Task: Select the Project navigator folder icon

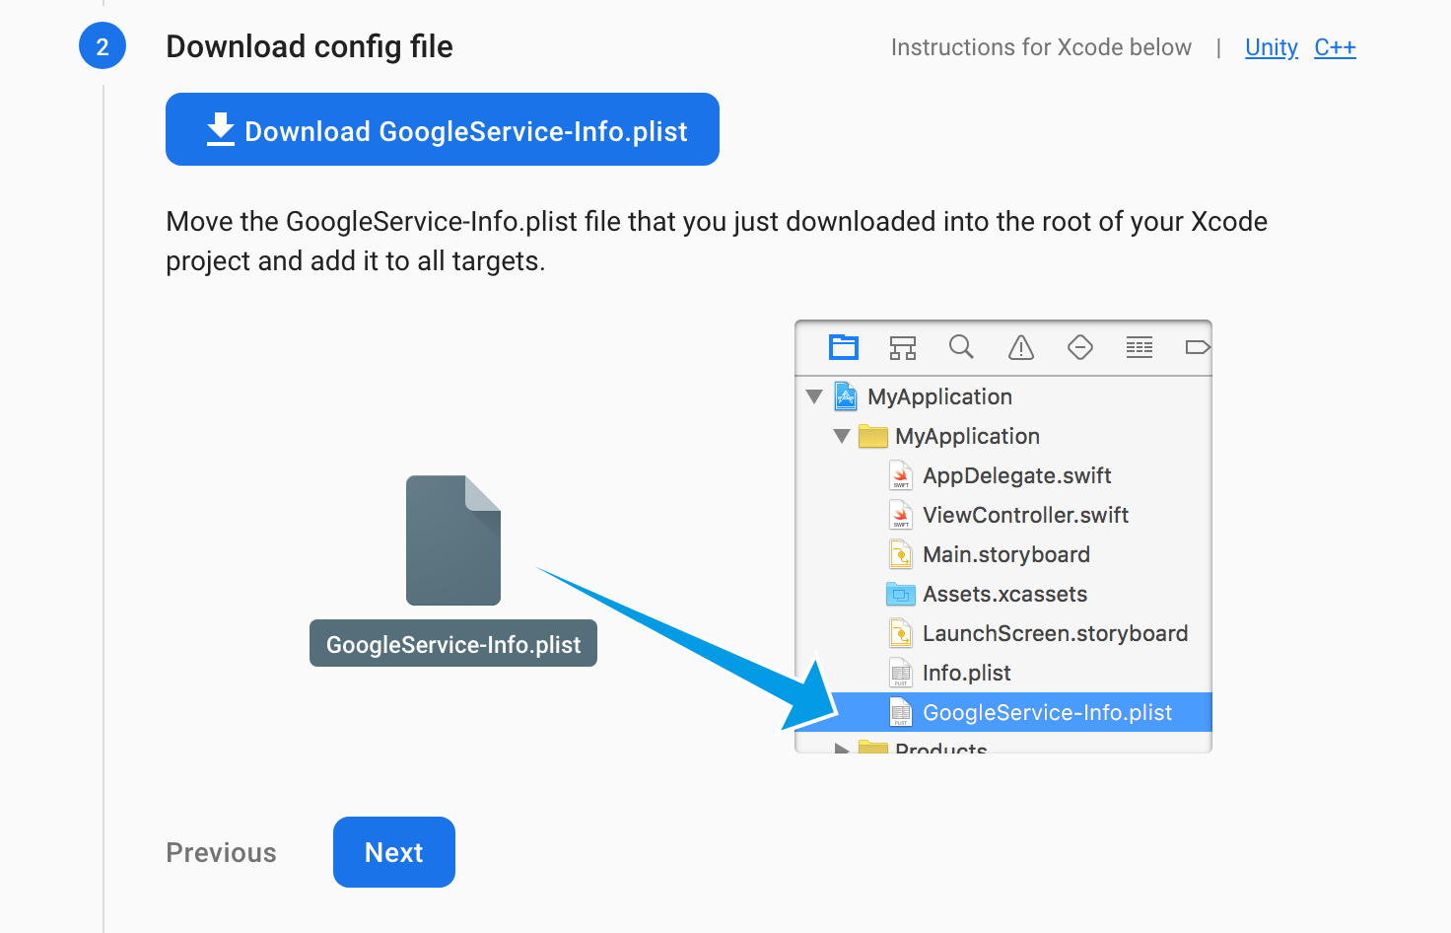Action: click(x=844, y=347)
